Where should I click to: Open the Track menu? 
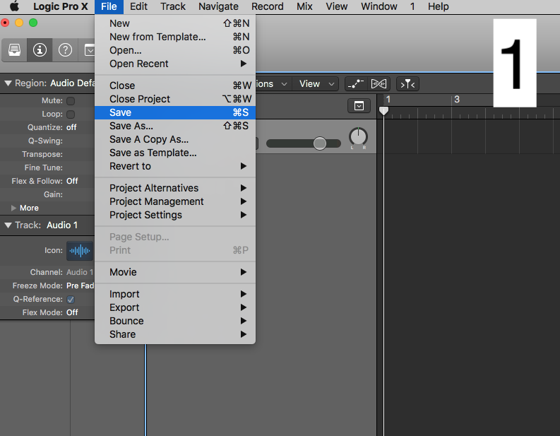pyautogui.click(x=173, y=6)
